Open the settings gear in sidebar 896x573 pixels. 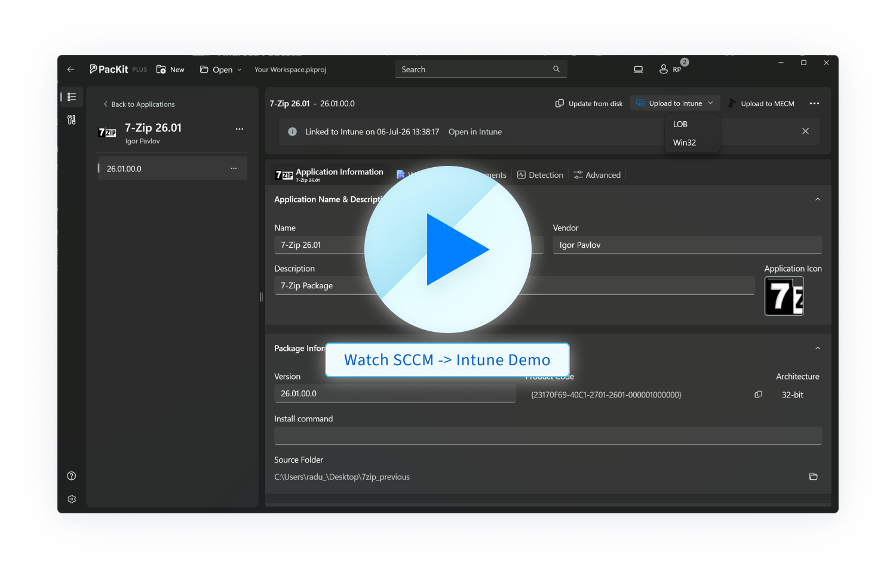pos(72,499)
